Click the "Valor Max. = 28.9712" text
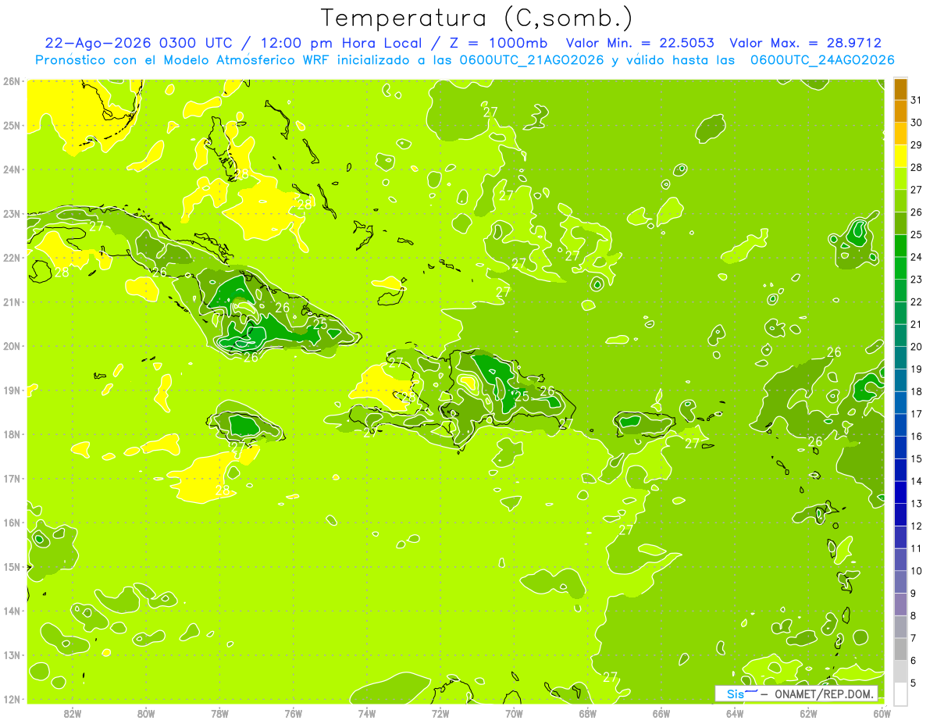 click(805, 43)
